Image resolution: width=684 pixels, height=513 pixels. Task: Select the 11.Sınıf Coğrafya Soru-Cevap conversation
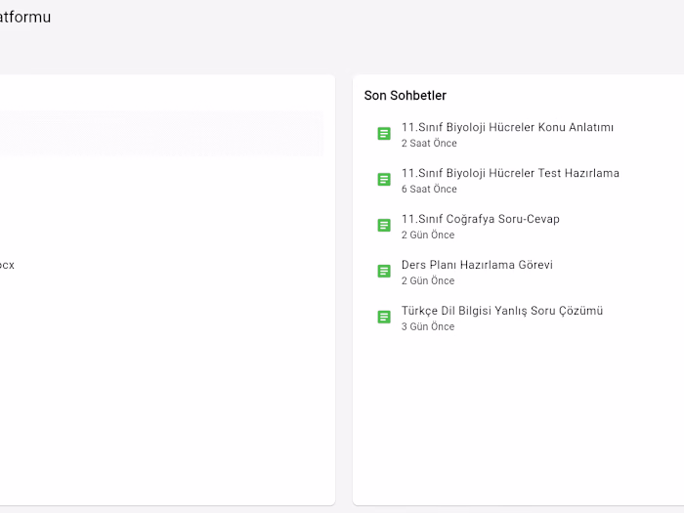pos(480,220)
